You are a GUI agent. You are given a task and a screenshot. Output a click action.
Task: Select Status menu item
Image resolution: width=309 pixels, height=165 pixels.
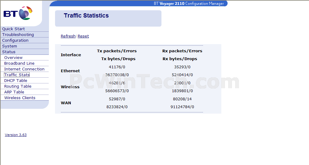tap(9, 52)
